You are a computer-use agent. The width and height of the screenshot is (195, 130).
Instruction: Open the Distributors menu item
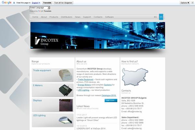(67, 17)
